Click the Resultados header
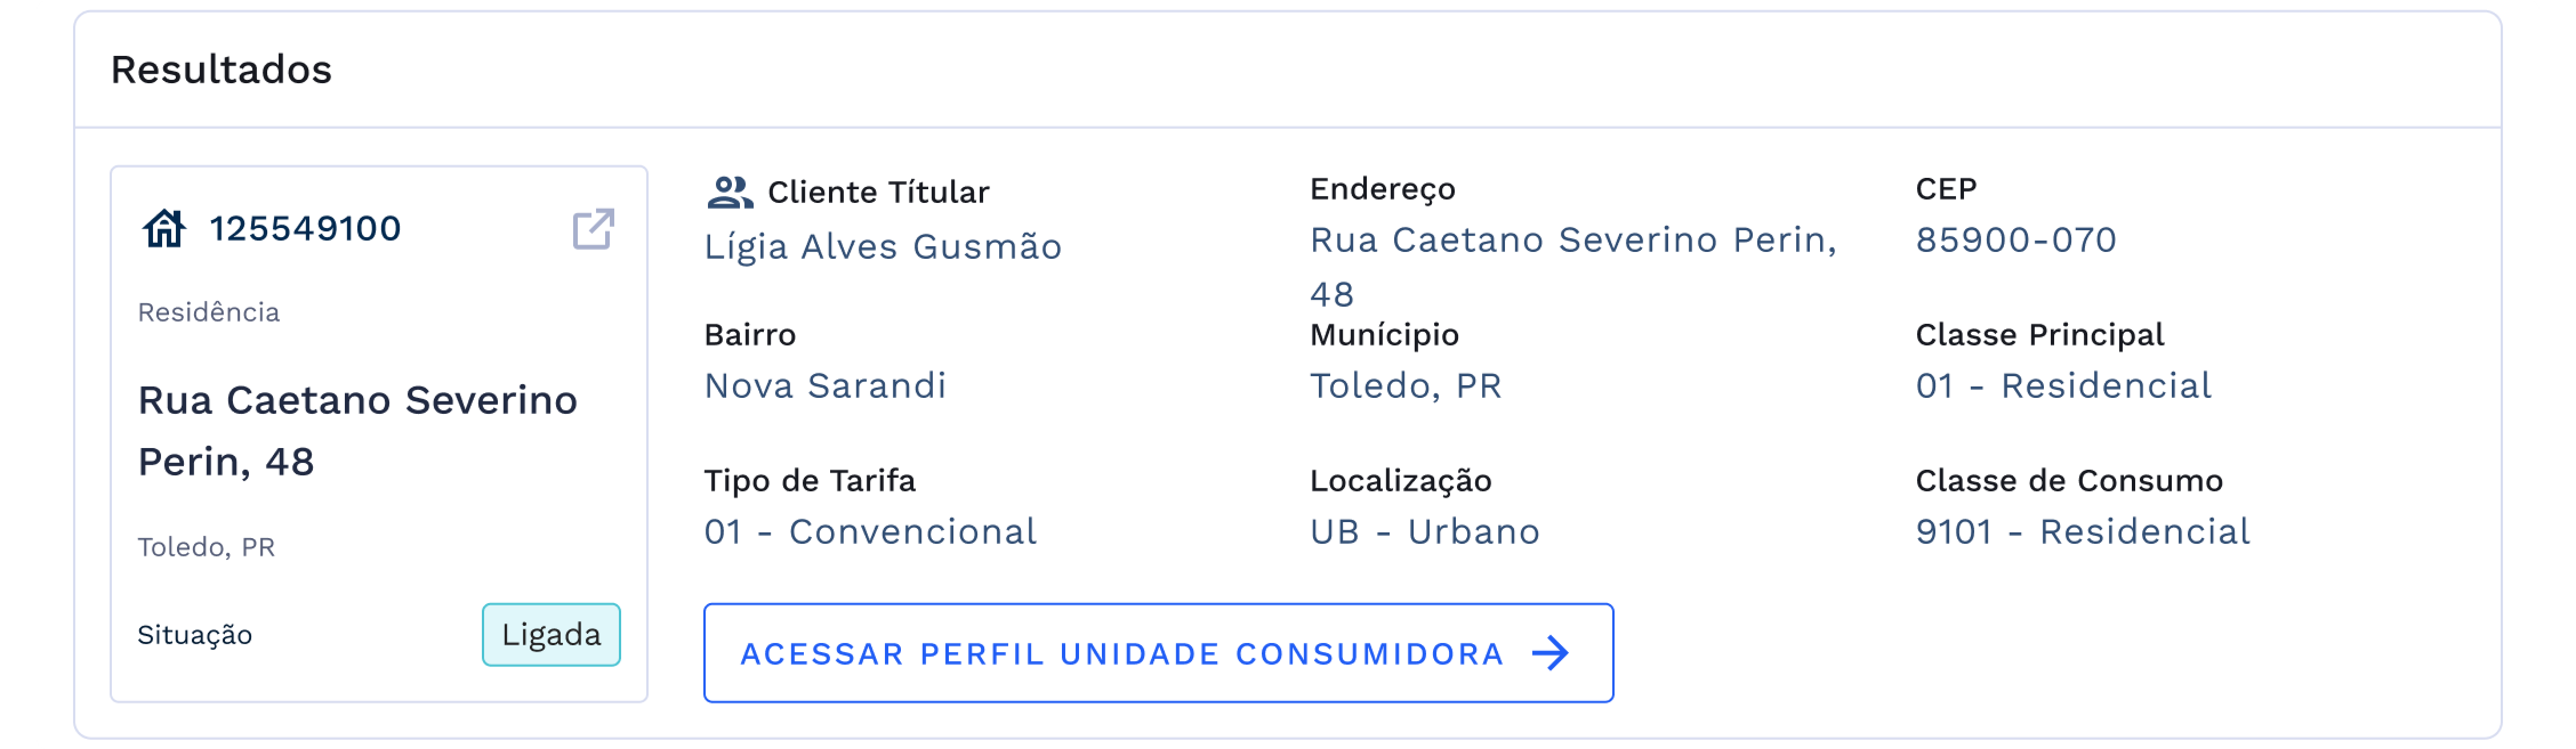The height and width of the screenshot is (749, 2576). pyautogui.click(x=221, y=69)
